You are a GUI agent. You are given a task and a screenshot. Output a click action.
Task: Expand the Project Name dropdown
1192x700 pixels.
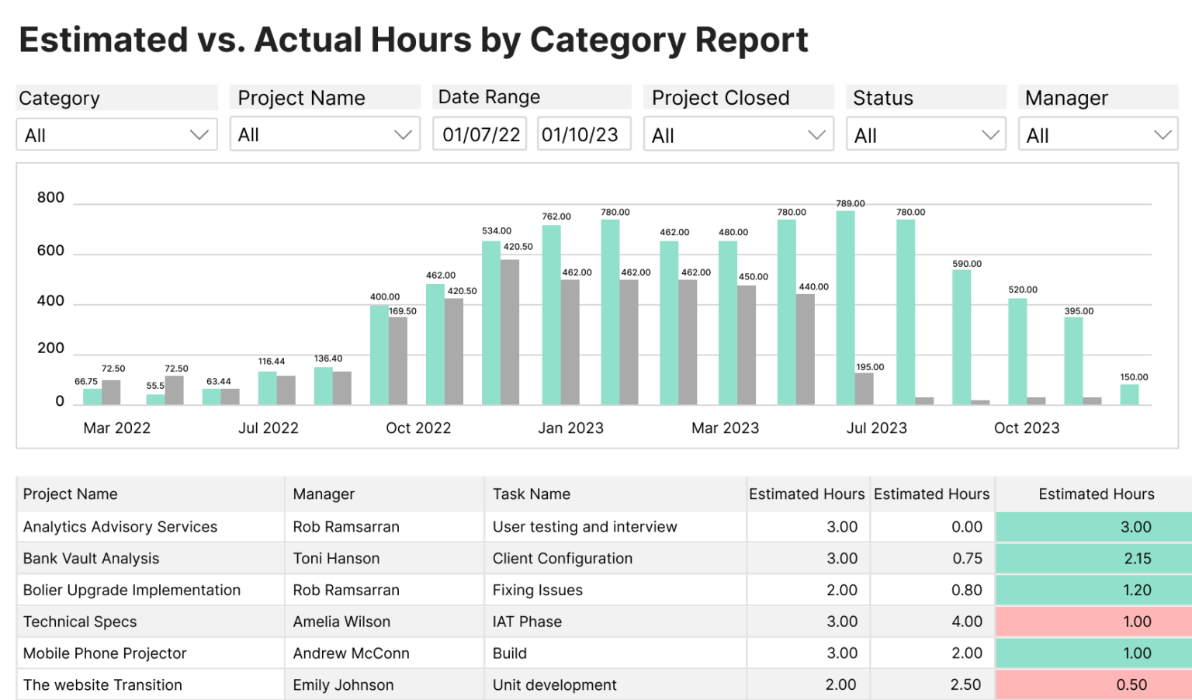324,134
